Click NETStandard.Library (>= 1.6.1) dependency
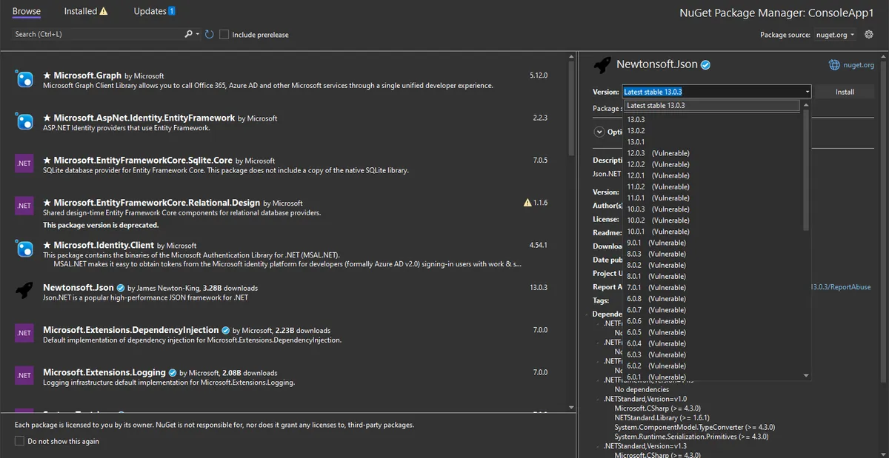 pos(663,417)
